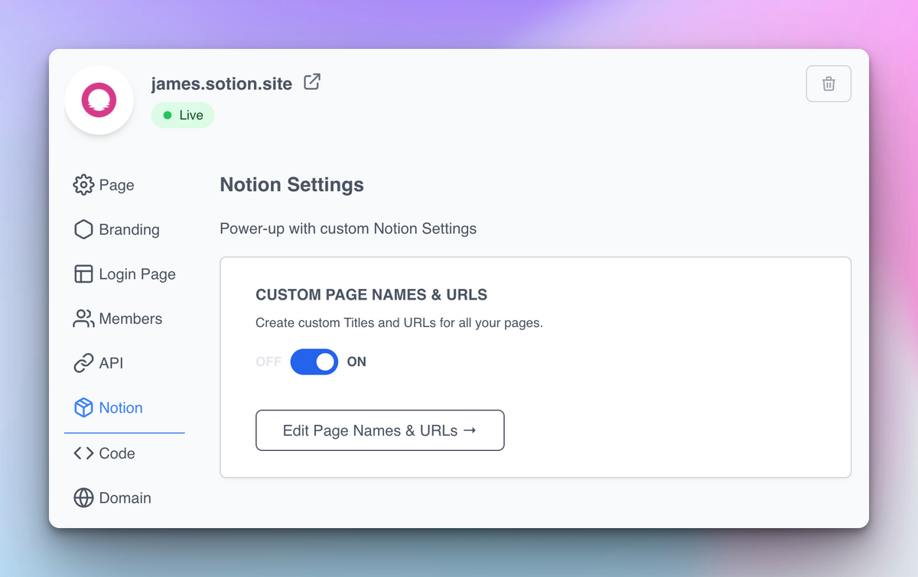Open the Code section
This screenshot has width=918, height=577.
(x=105, y=453)
